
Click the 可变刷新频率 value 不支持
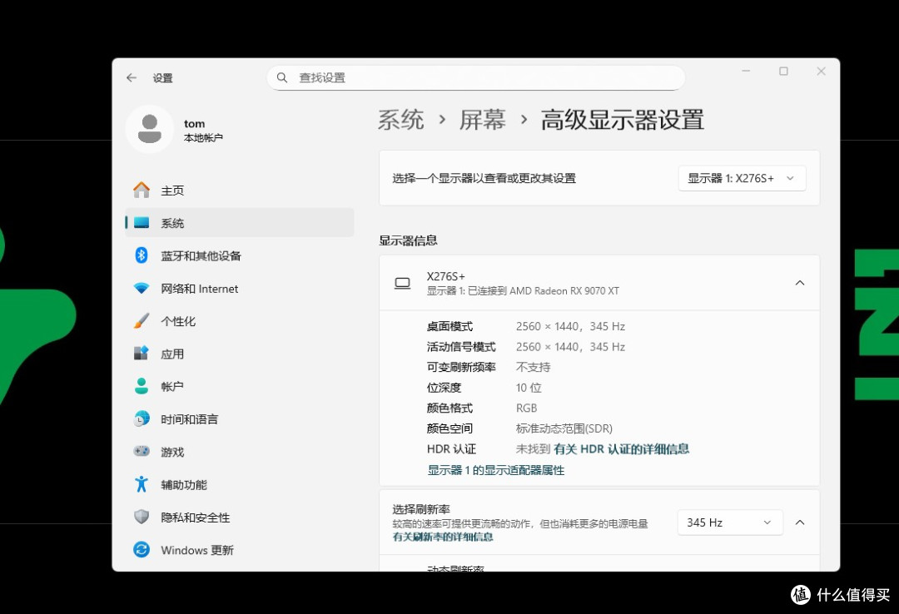[x=534, y=367]
